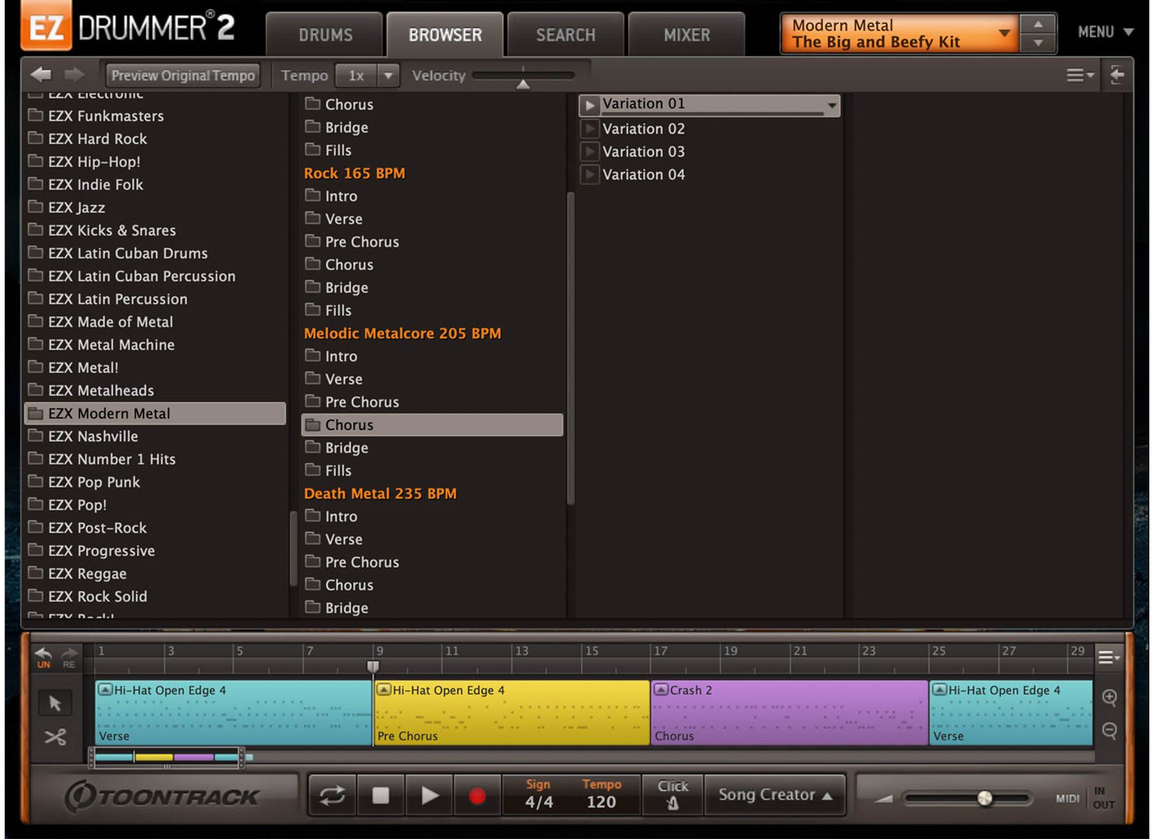Click the yellow Pre Chorus song block

[511, 713]
